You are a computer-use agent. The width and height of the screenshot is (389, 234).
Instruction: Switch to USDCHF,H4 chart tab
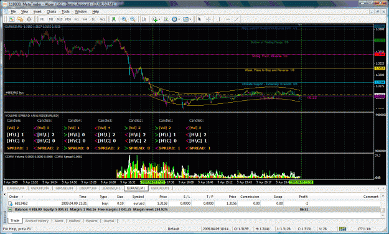(40, 189)
